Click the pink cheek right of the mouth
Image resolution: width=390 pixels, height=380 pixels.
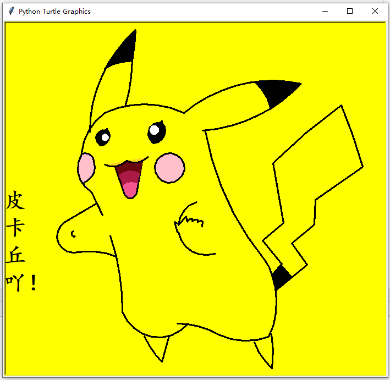coord(169,168)
